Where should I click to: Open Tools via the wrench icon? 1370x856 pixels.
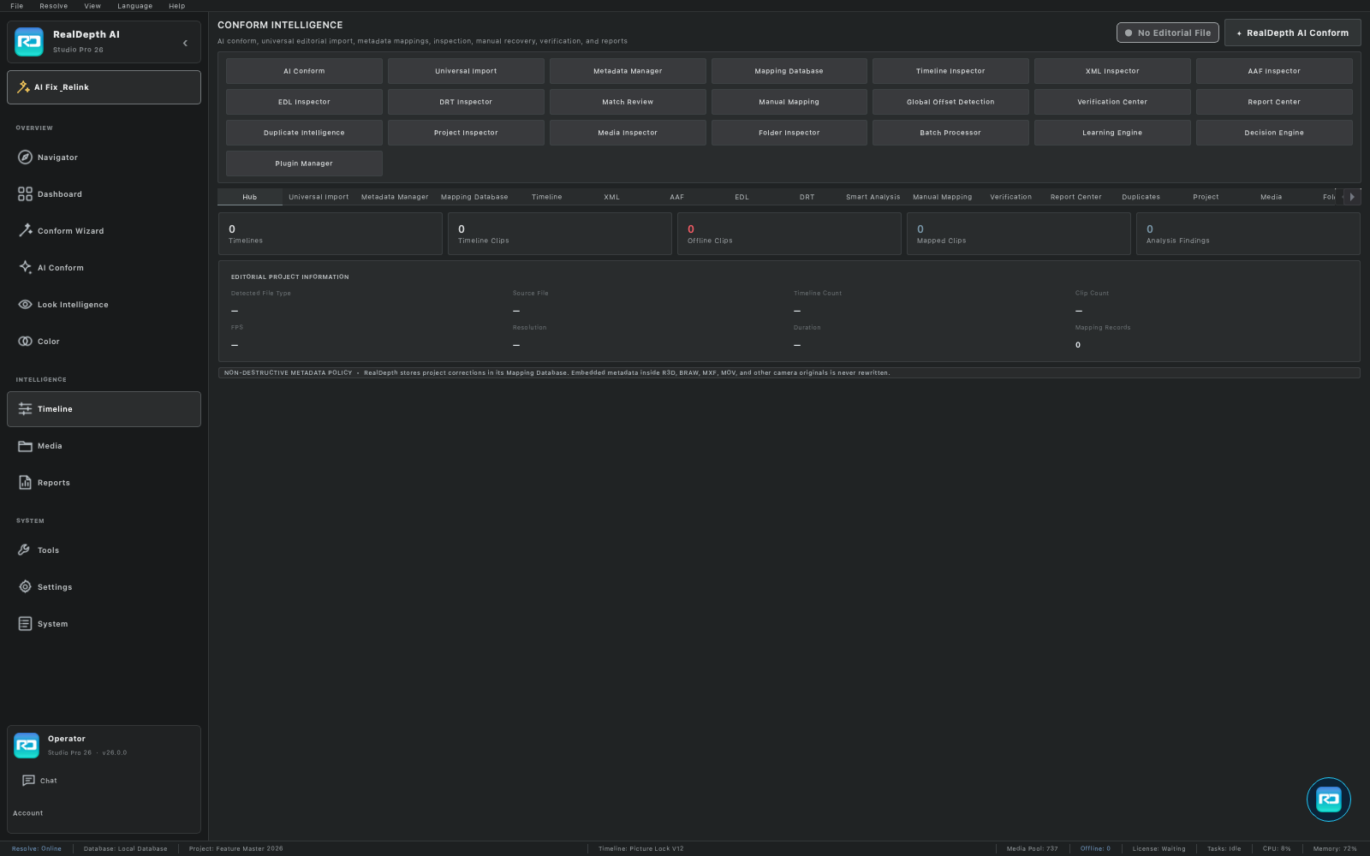25,550
